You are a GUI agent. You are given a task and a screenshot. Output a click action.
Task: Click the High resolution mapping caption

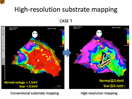99,93
